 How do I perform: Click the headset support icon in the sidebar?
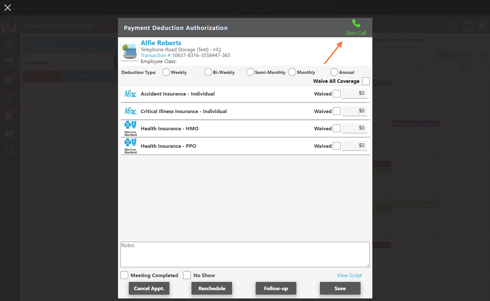coord(9,151)
